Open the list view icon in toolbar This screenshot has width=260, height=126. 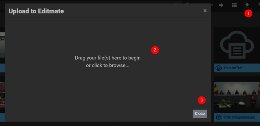tap(234, 5)
